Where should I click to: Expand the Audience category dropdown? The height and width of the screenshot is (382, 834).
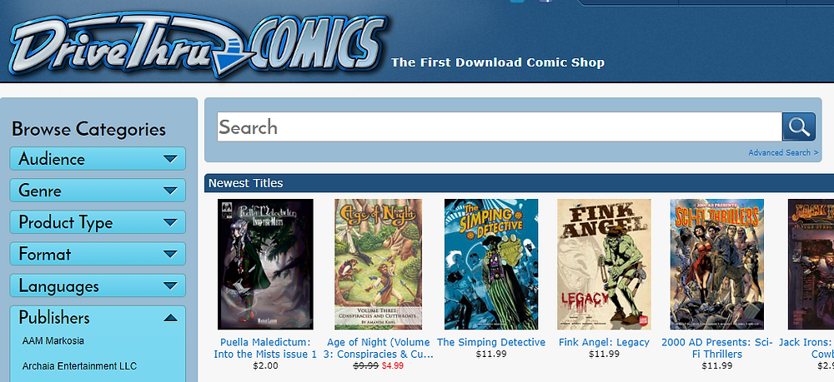pos(98,159)
